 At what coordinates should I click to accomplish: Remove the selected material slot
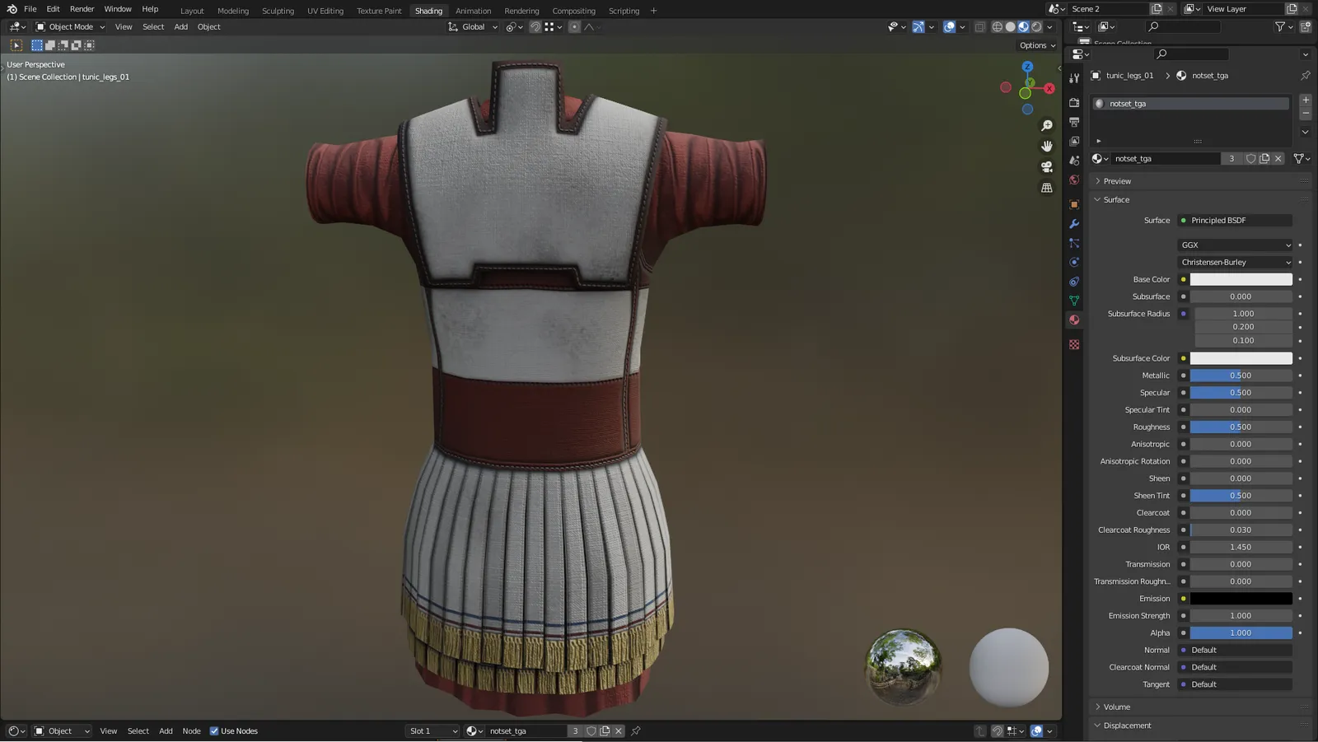1306,113
